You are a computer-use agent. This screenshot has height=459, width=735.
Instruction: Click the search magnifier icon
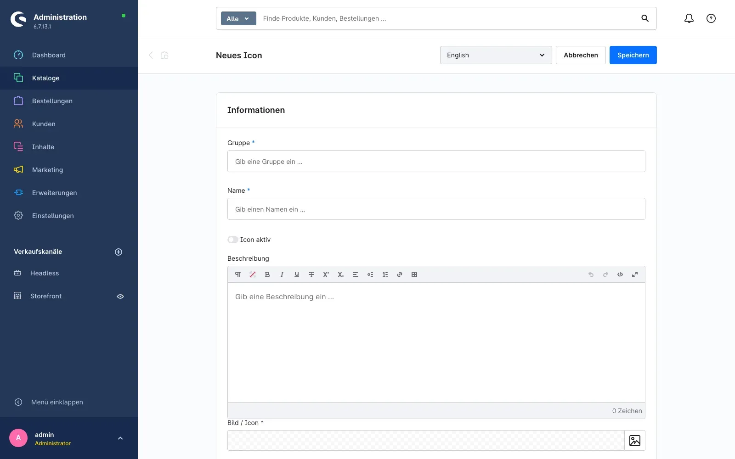tap(645, 18)
